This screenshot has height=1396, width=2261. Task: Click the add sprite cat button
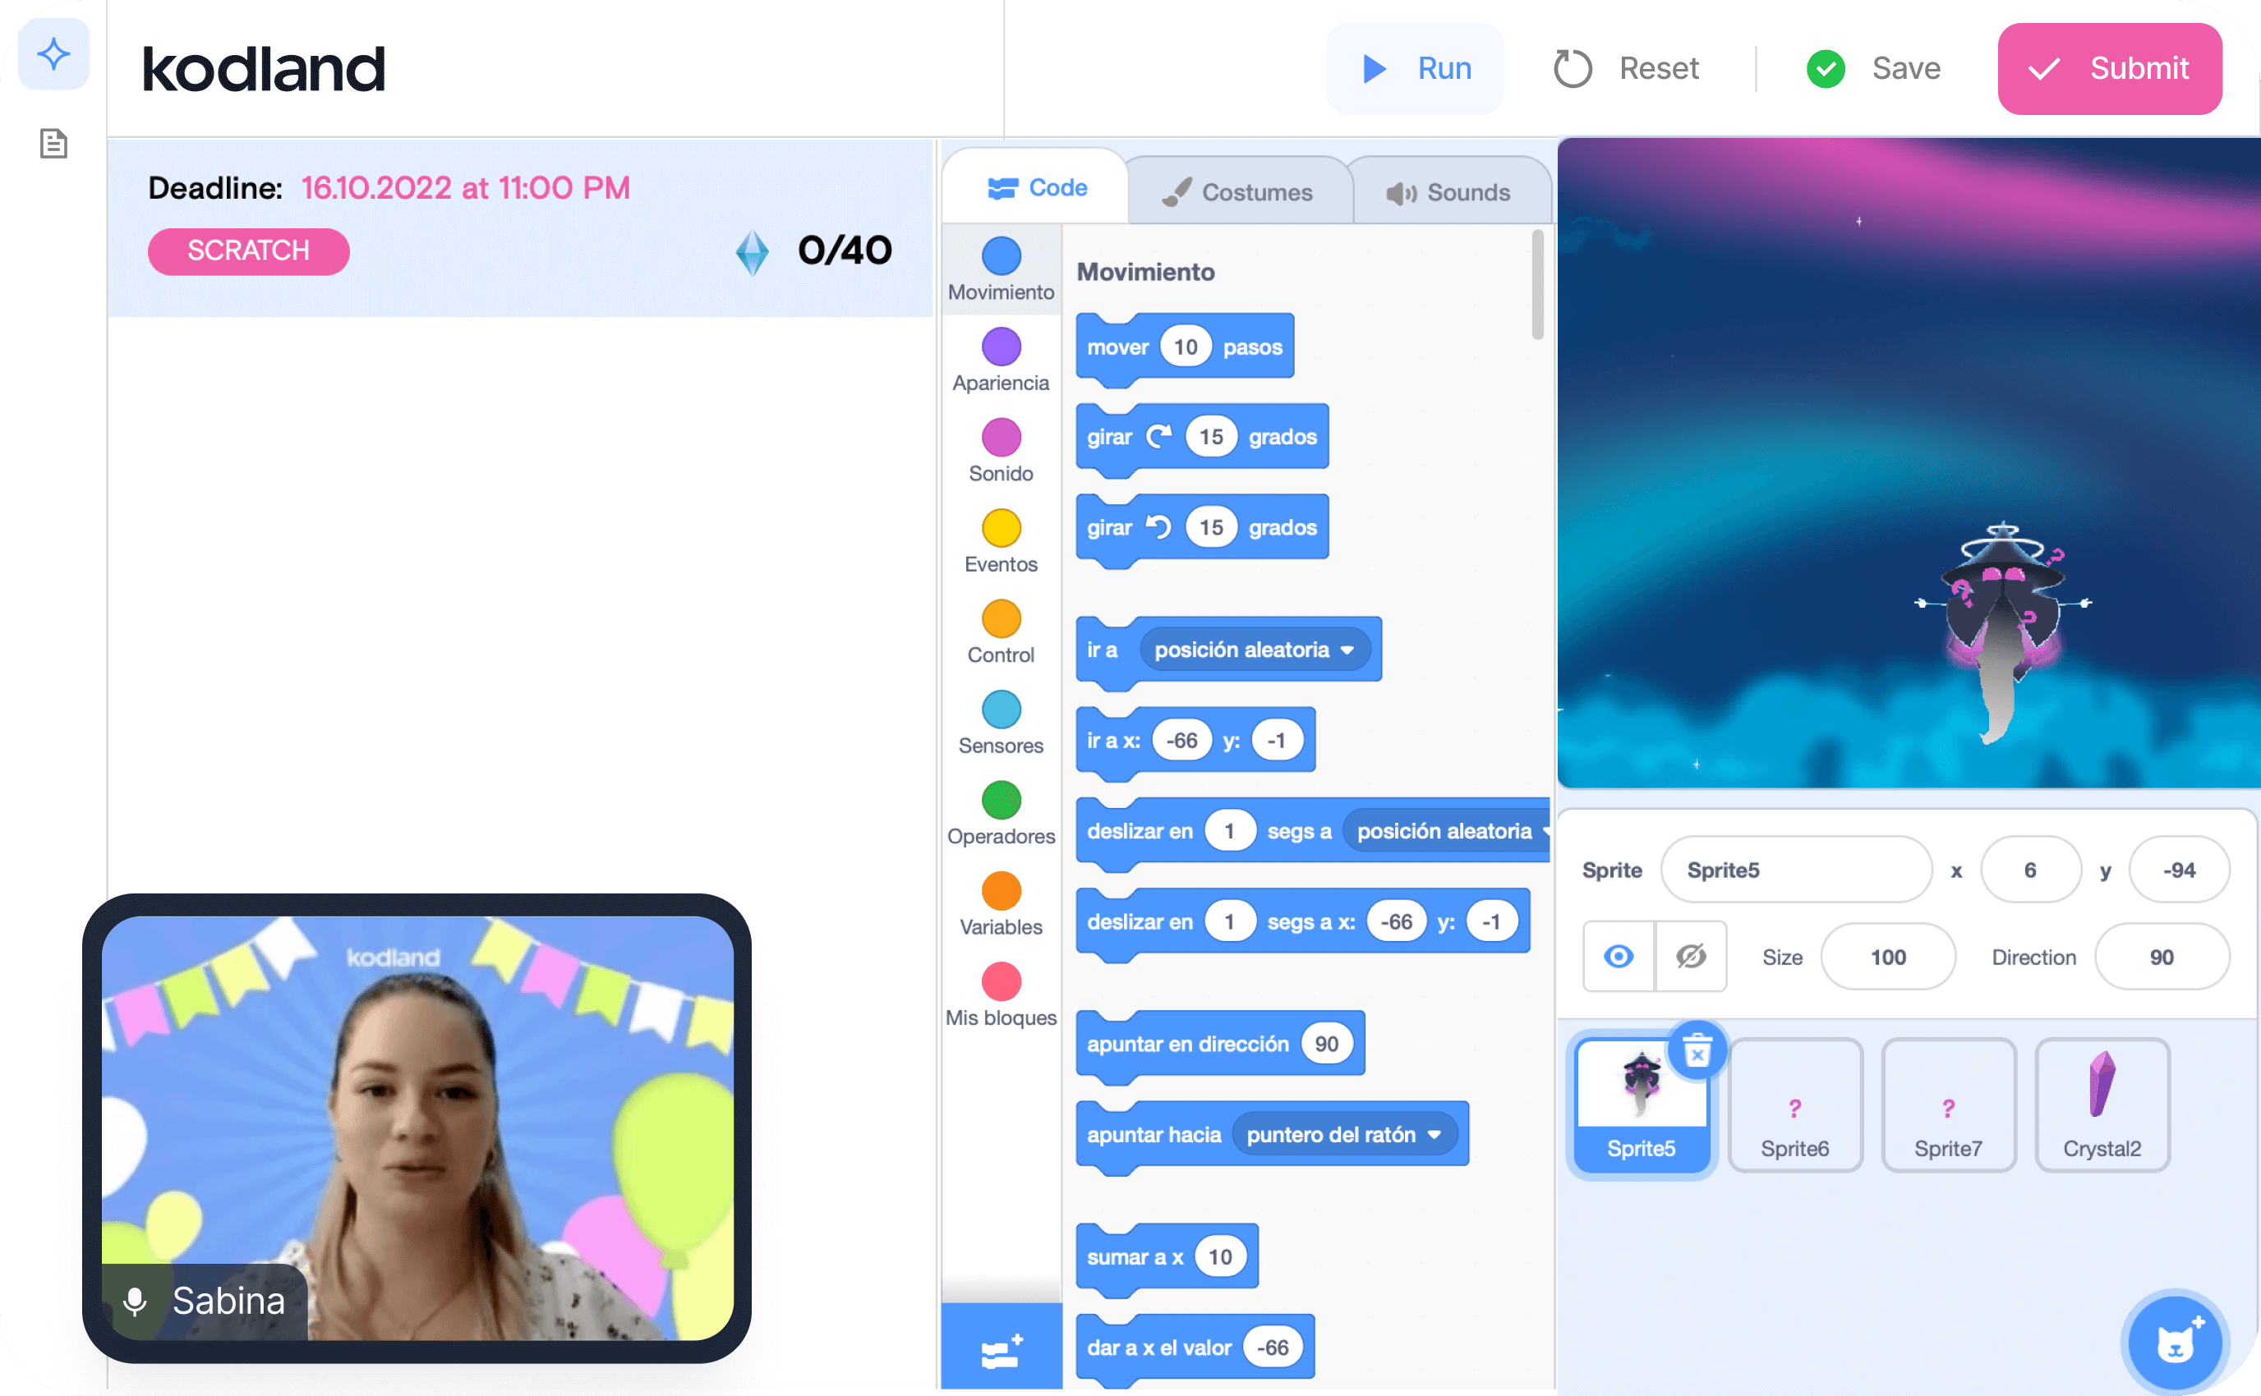point(2175,1343)
